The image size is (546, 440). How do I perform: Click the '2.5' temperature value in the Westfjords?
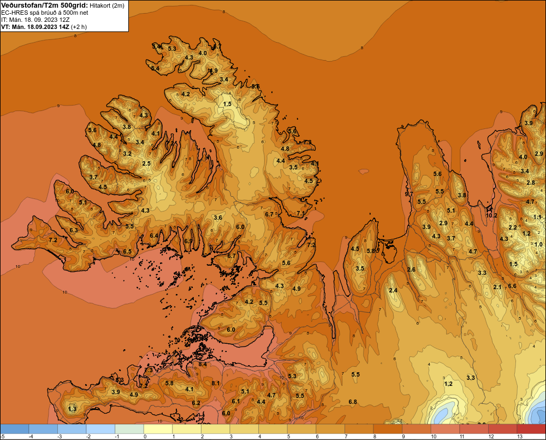click(146, 163)
